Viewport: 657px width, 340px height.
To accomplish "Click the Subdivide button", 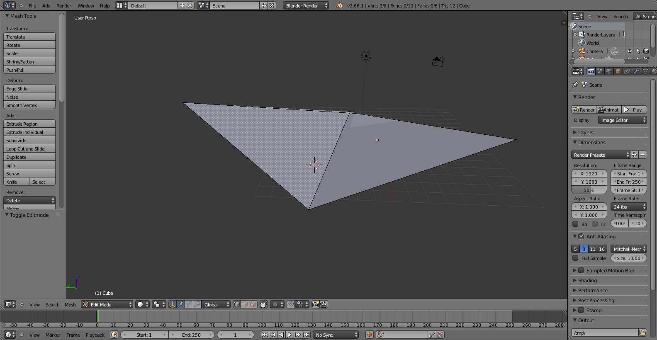I will (29, 141).
